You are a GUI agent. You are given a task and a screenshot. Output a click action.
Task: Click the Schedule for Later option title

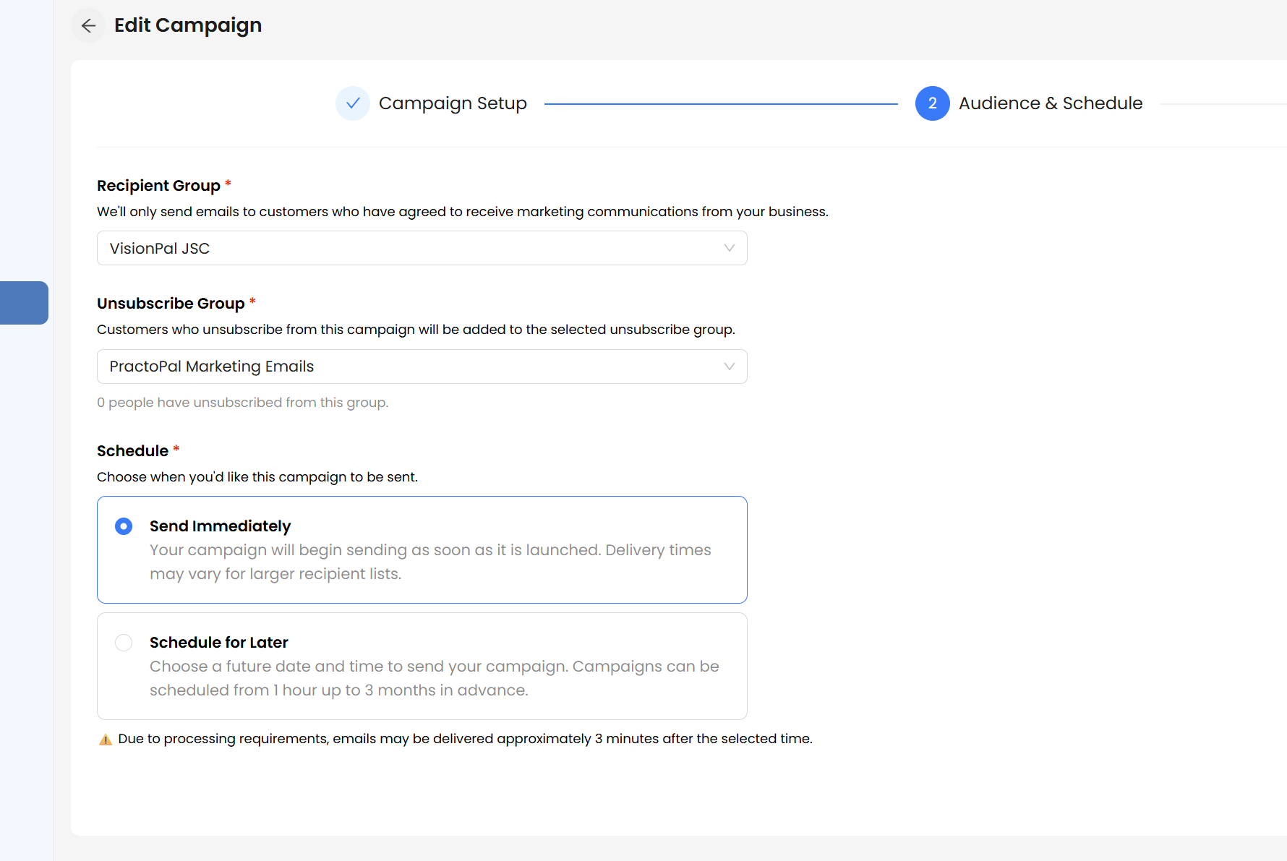click(x=219, y=643)
